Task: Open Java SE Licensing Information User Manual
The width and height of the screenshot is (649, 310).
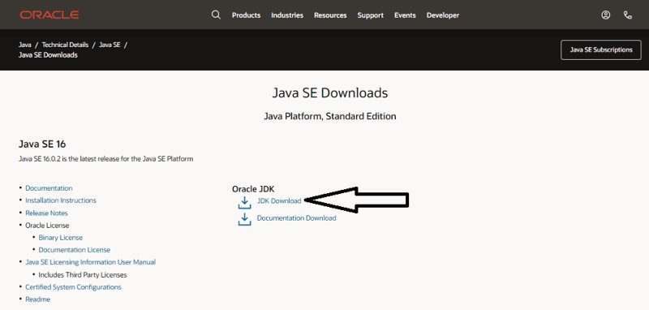Action: click(91, 262)
